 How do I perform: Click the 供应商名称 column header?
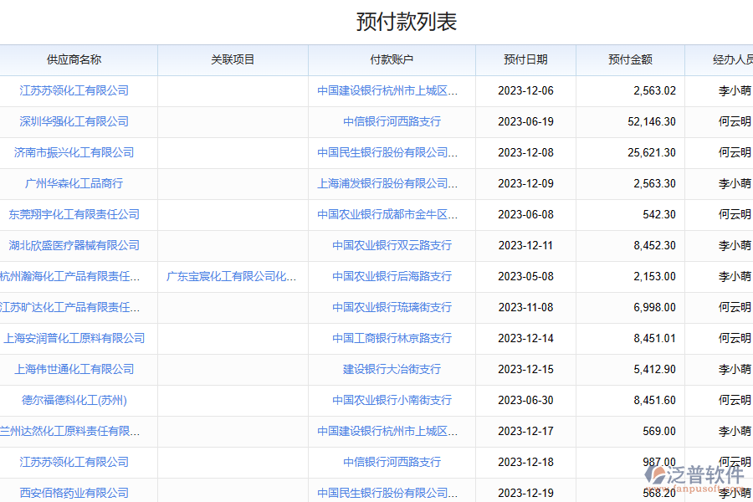click(x=74, y=59)
